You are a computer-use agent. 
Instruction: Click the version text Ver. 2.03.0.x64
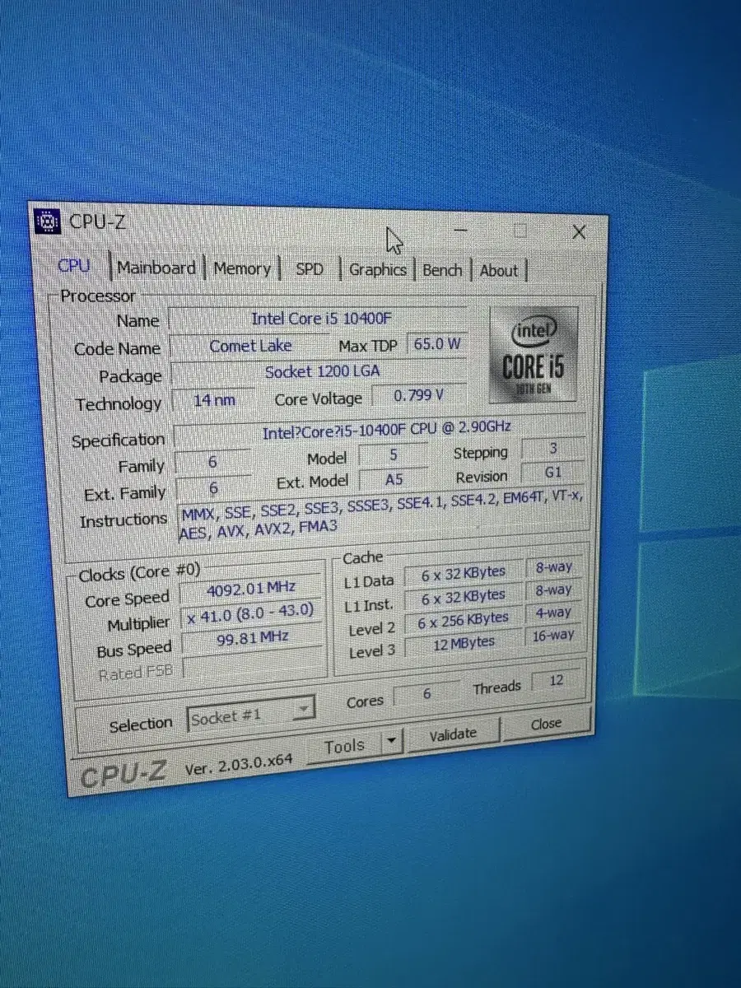click(x=238, y=766)
